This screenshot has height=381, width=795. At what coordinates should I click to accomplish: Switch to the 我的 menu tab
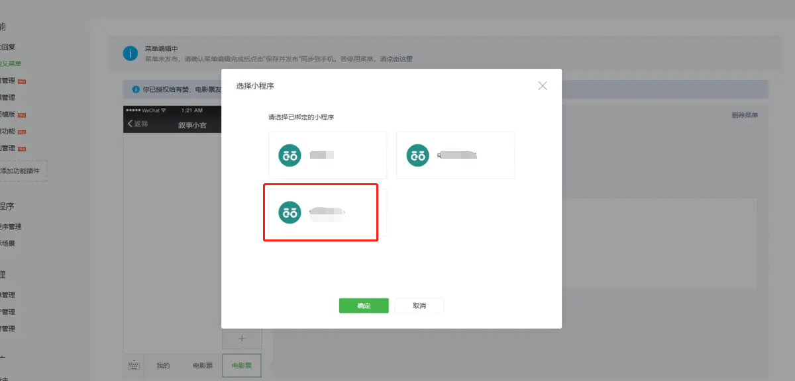click(163, 365)
